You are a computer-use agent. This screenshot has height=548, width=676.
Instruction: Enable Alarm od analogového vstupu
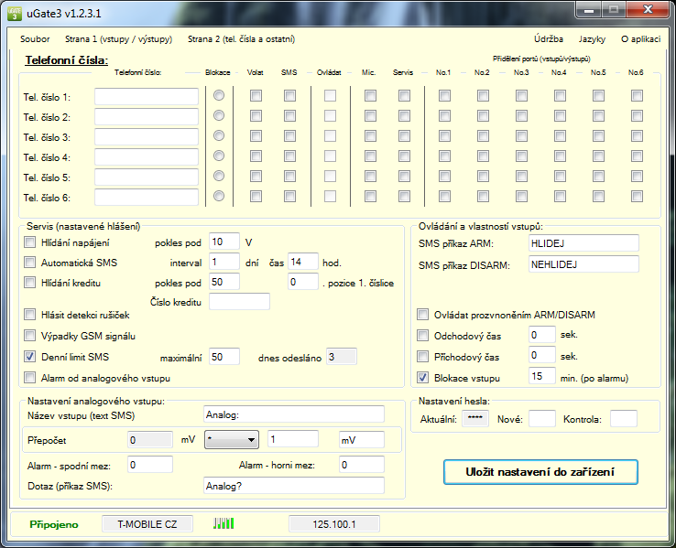click(x=29, y=378)
